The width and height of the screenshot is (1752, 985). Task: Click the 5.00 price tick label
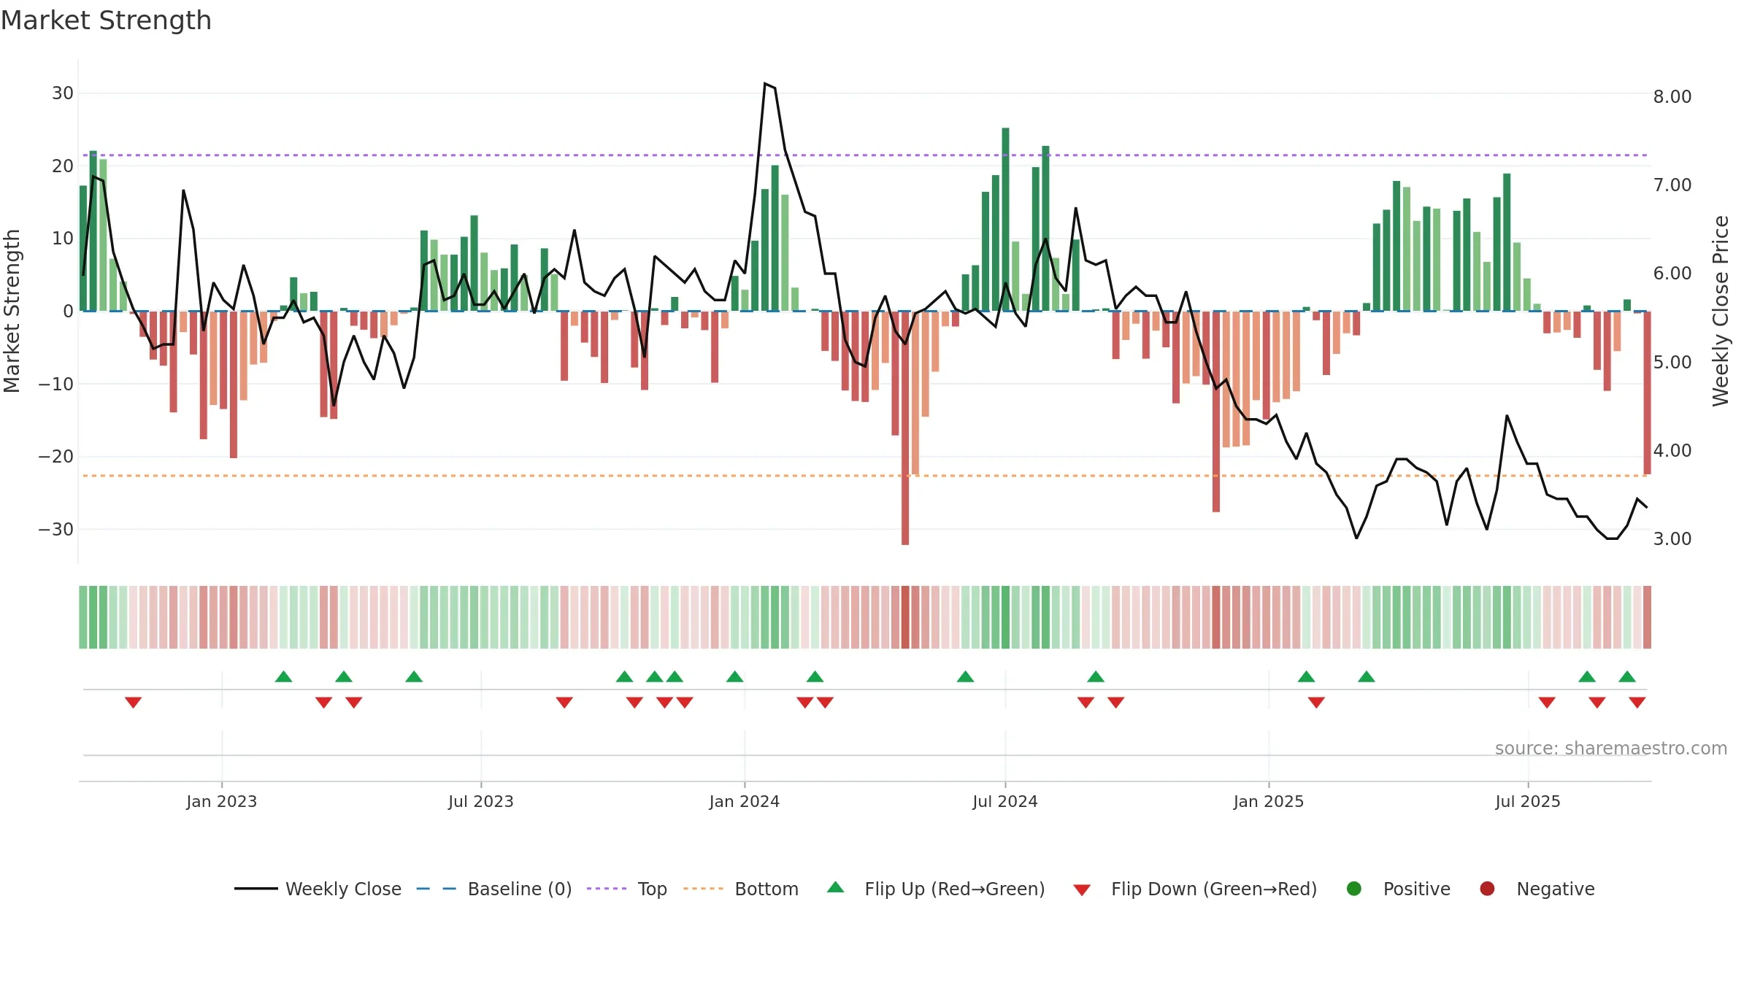point(1672,362)
